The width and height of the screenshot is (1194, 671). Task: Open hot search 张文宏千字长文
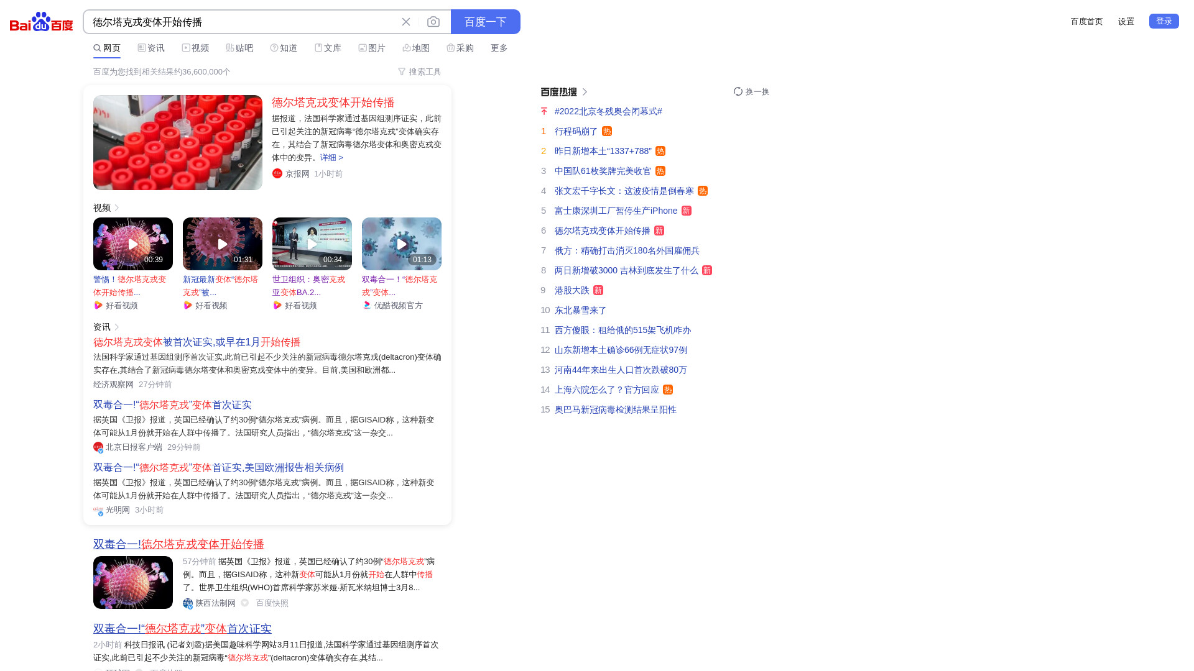624,191
